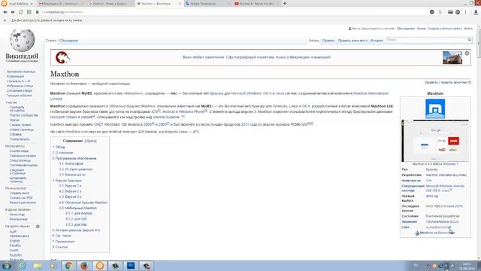Jump to contents section 2 О компании
The height and width of the screenshot is (271, 481).
click(63, 153)
